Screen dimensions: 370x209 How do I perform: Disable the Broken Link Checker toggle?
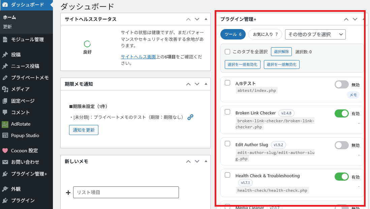(341, 113)
